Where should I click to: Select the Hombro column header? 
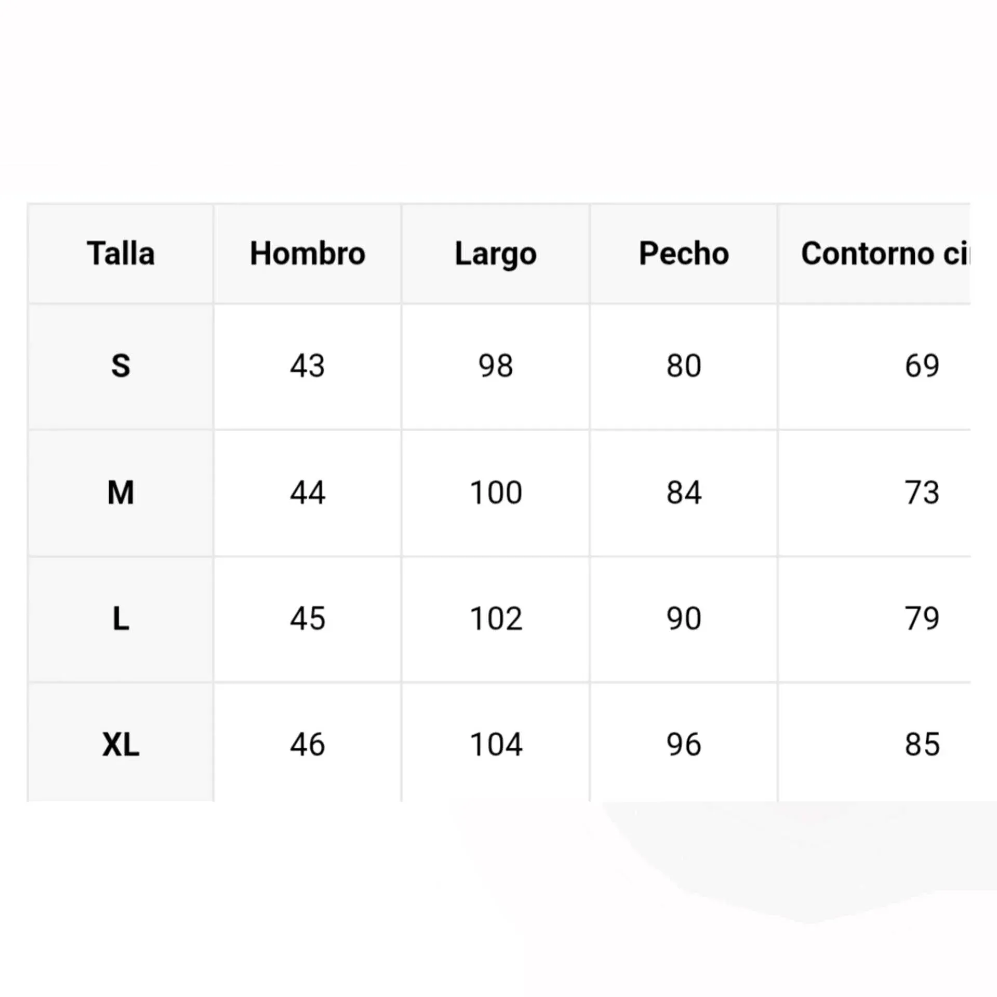pyautogui.click(x=308, y=254)
